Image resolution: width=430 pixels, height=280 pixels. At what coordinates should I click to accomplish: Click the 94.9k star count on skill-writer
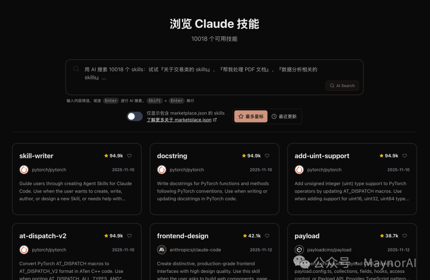coord(116,156)
